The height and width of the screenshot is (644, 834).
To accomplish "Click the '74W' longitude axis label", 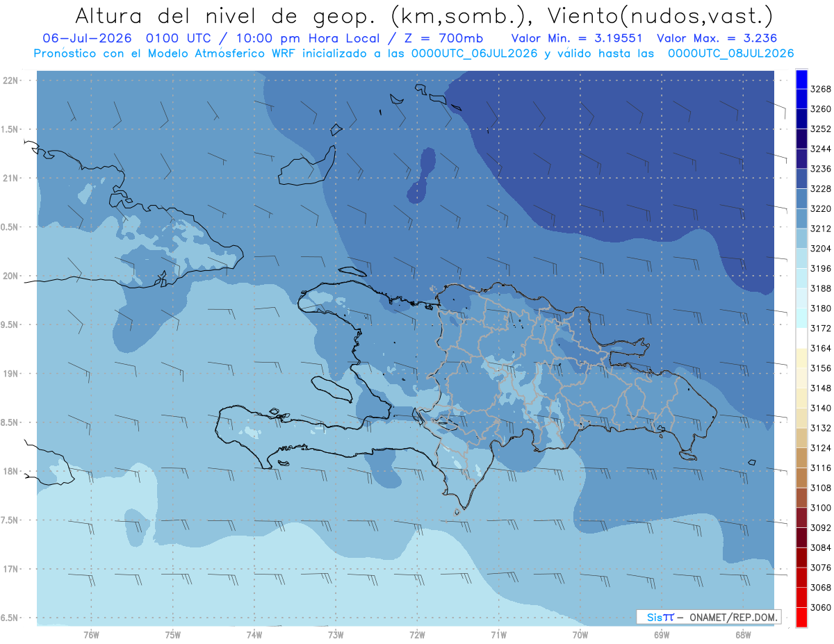I will coord(254,634).
